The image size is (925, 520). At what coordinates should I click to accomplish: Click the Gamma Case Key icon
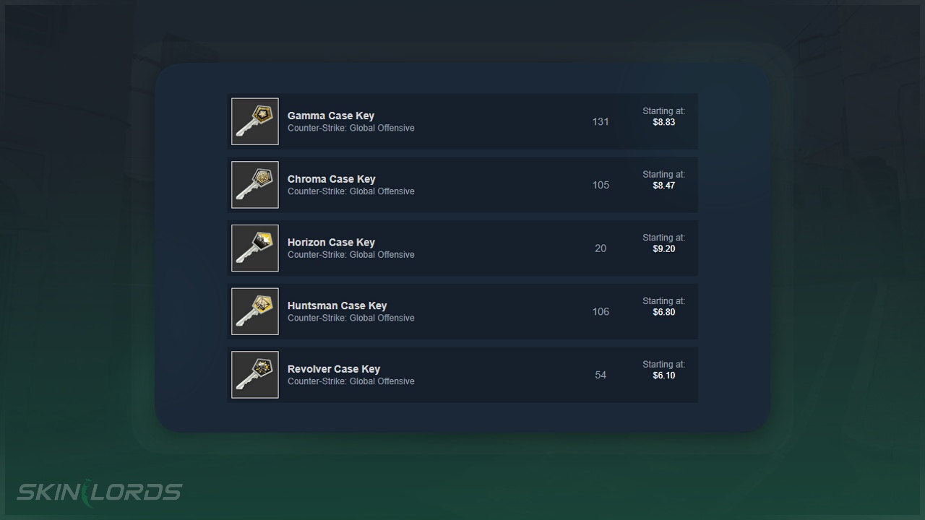pos(255,121)
